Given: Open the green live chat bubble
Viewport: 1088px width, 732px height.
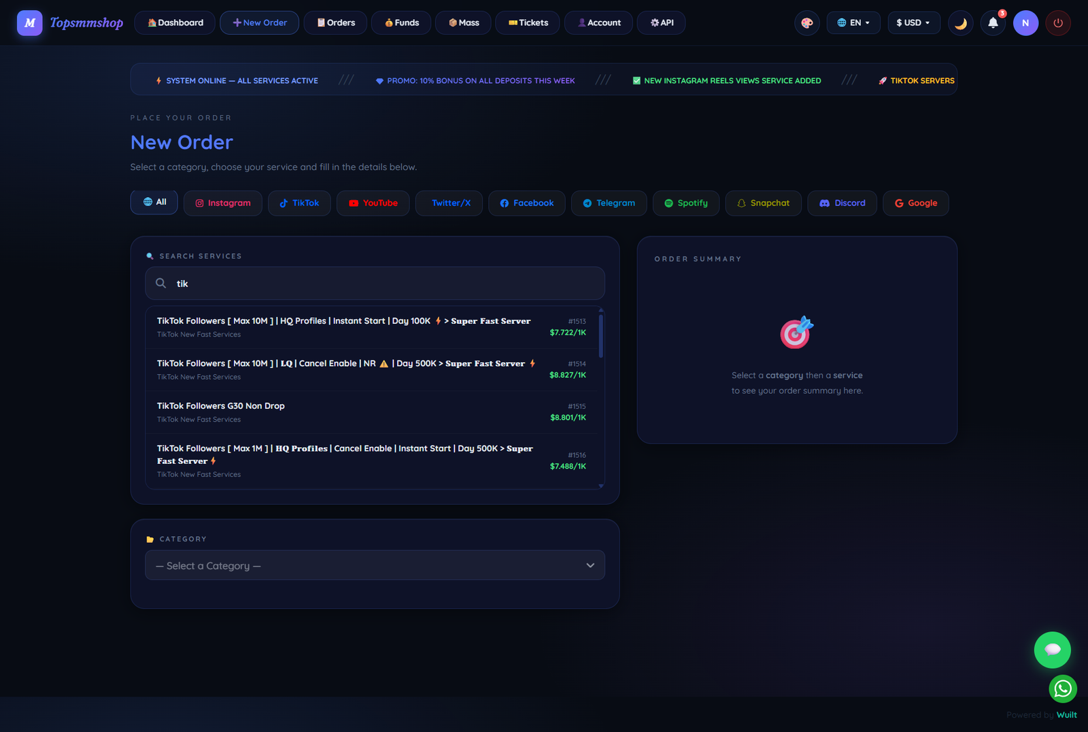Looking at the screenshot, I should click(1053, 650).
